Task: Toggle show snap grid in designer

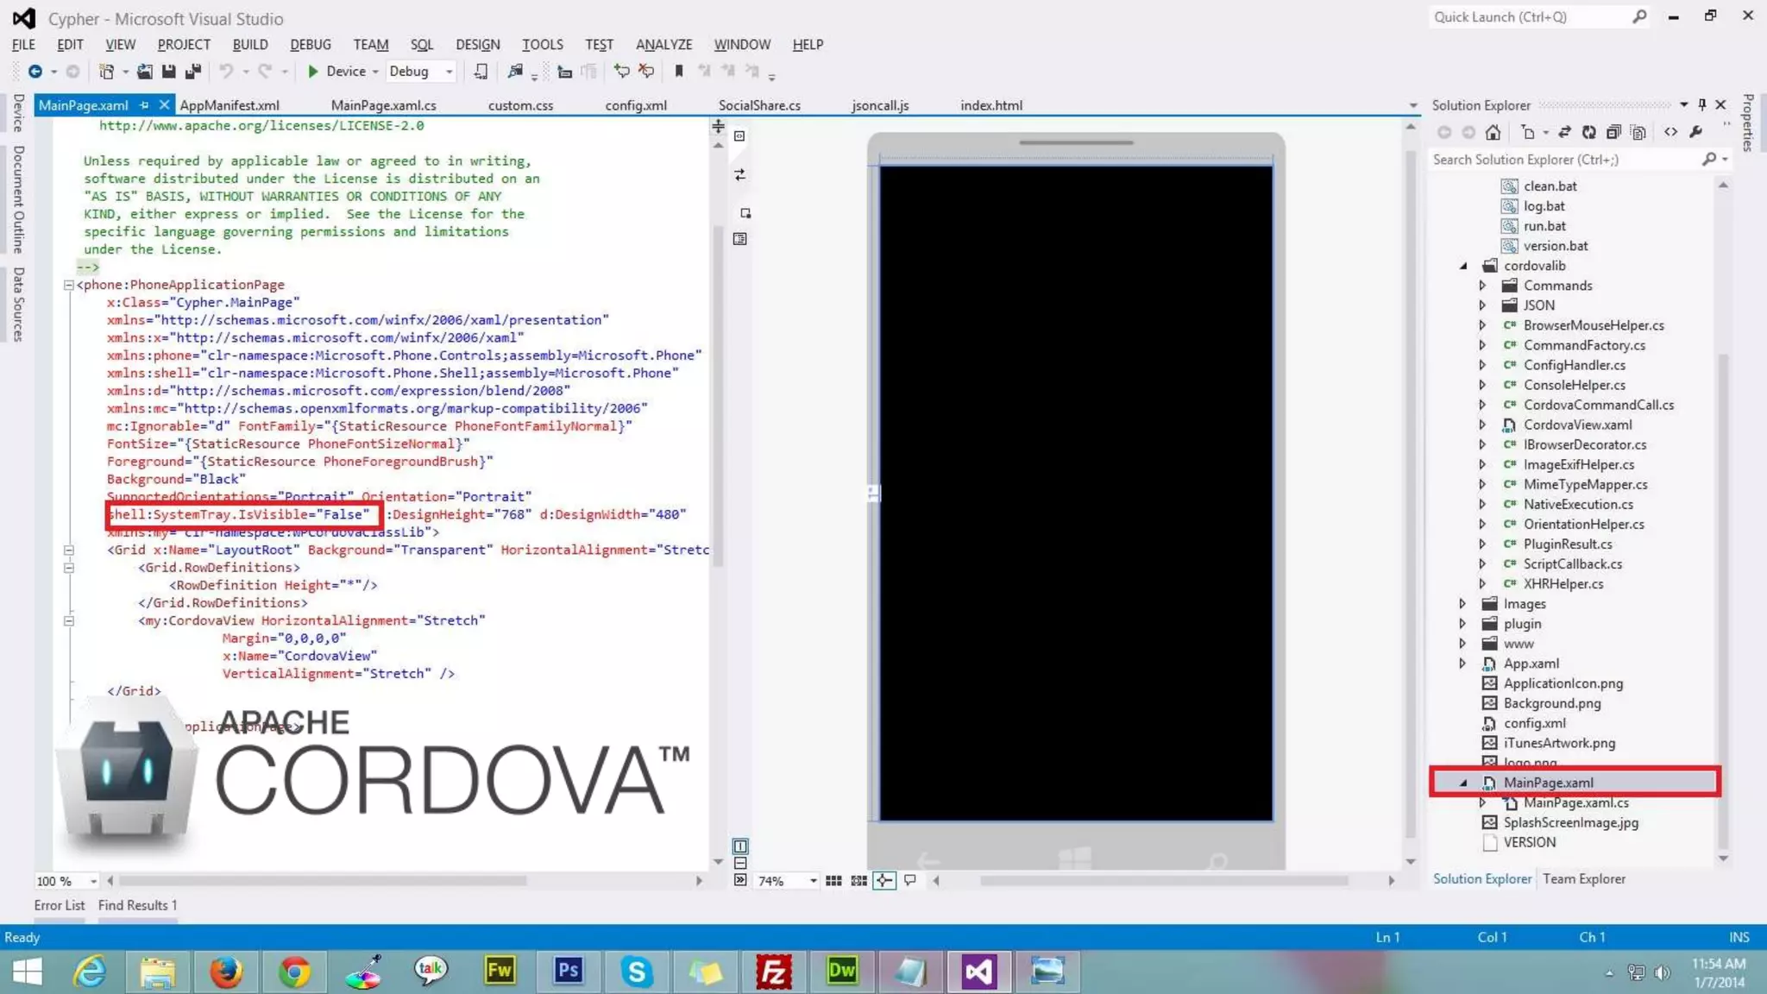Action: [833, 881]
